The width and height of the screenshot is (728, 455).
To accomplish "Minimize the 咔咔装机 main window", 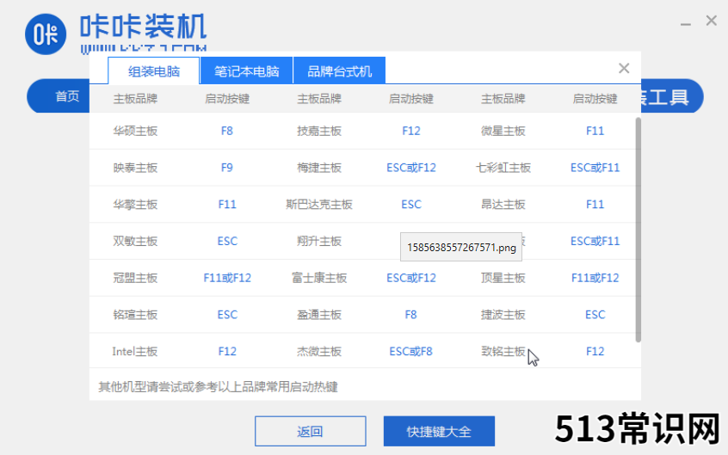I will tap(686, 23).
